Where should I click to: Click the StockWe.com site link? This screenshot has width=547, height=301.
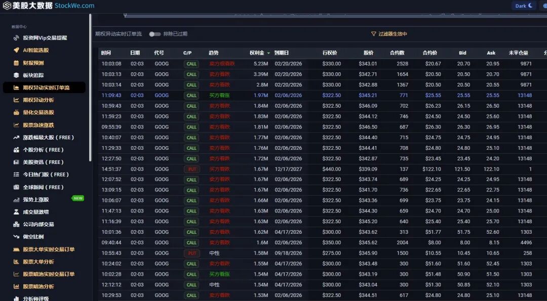(x=74, y=6)
